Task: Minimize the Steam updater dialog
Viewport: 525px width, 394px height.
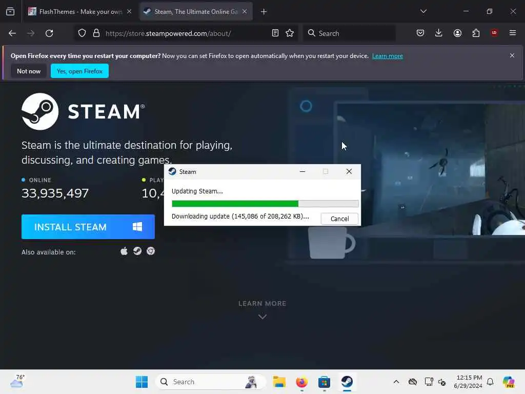Action: 302,171
